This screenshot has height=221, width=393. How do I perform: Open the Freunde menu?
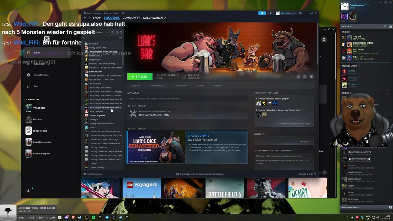(107, 13)
